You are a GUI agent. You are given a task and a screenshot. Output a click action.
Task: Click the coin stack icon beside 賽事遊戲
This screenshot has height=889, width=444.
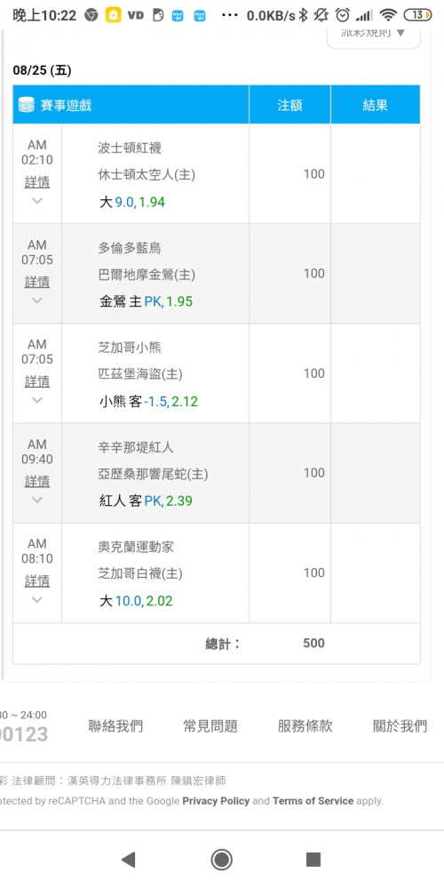point(27,105)
